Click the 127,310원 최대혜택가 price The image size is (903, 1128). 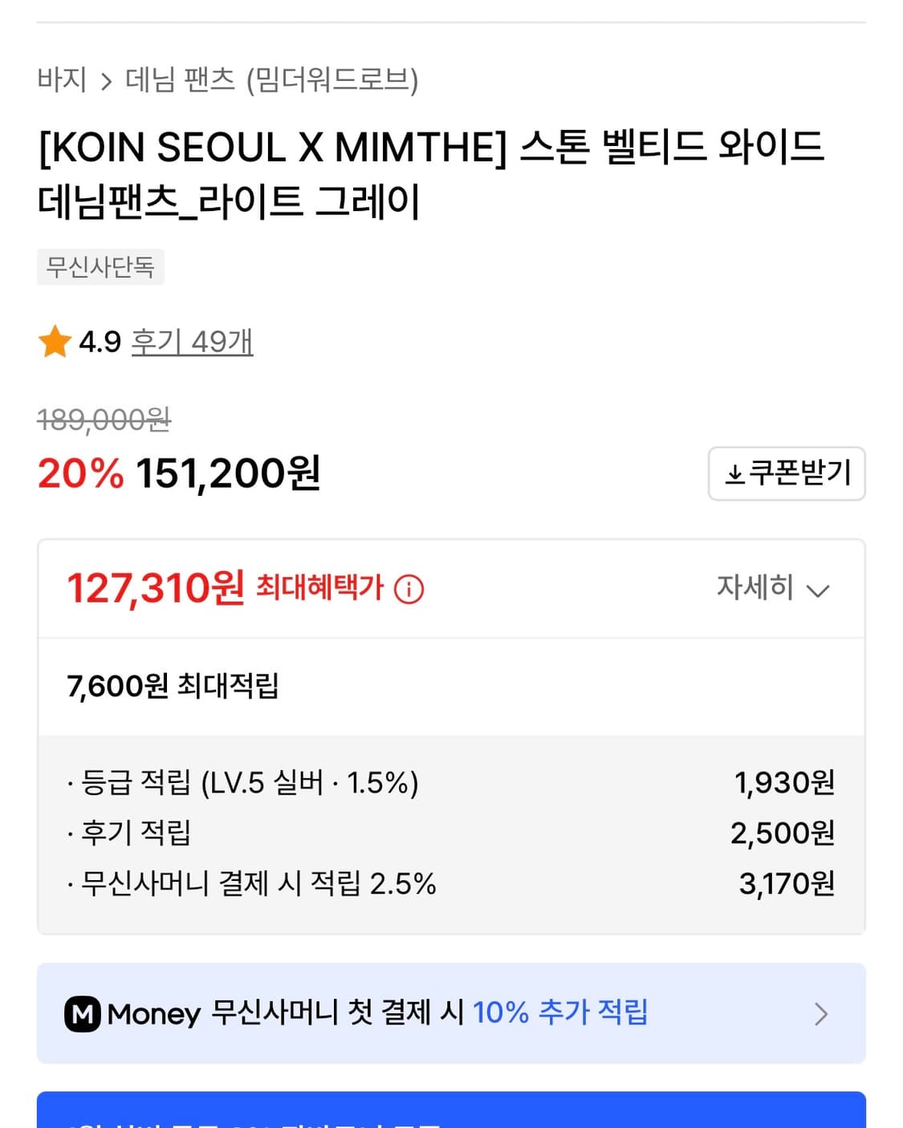click(x=156, y=588)
